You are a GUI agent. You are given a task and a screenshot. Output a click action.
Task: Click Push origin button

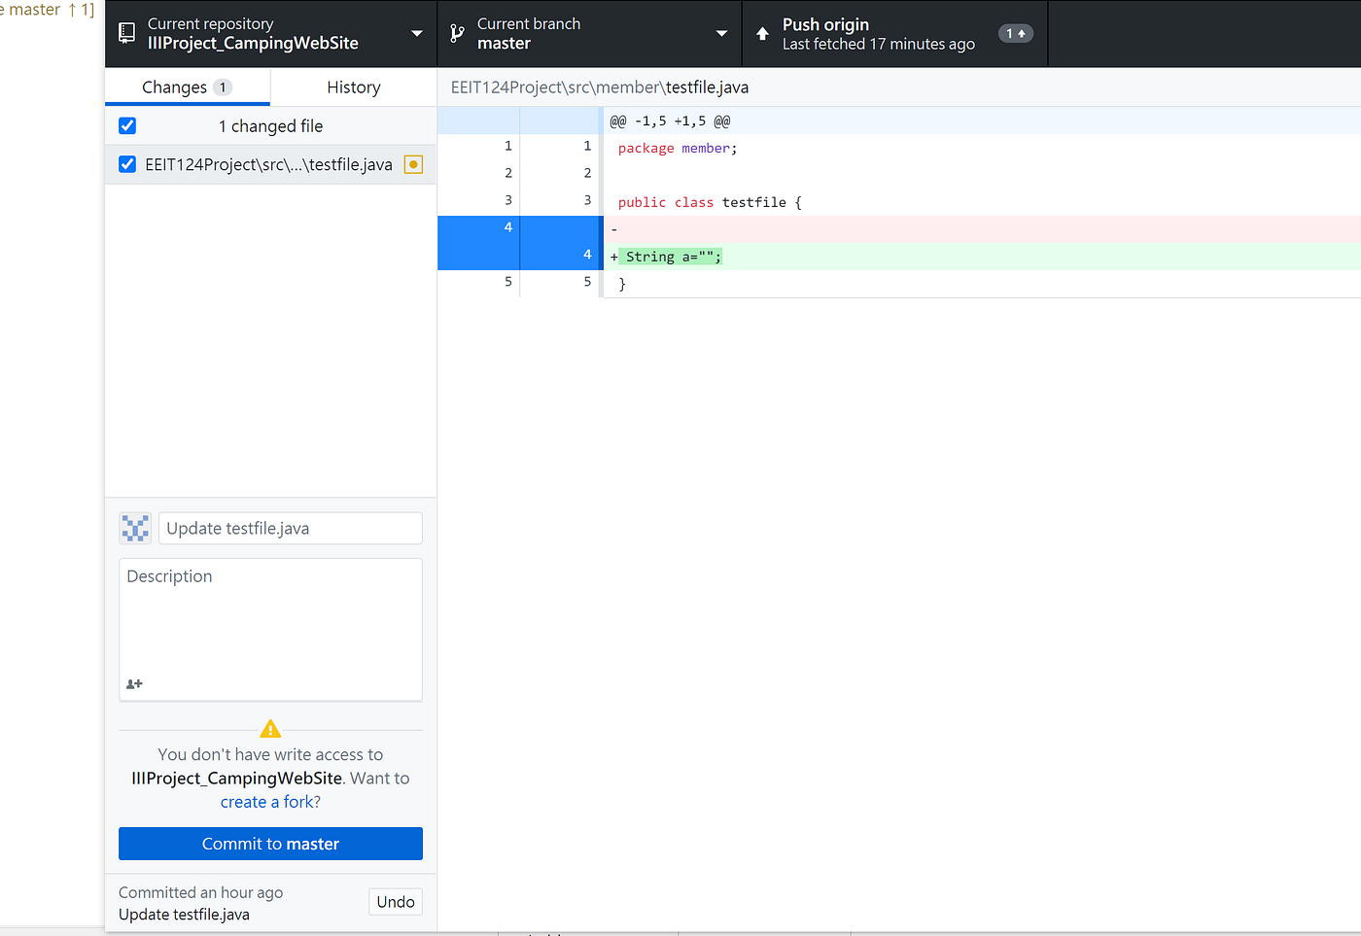point(894,33)
